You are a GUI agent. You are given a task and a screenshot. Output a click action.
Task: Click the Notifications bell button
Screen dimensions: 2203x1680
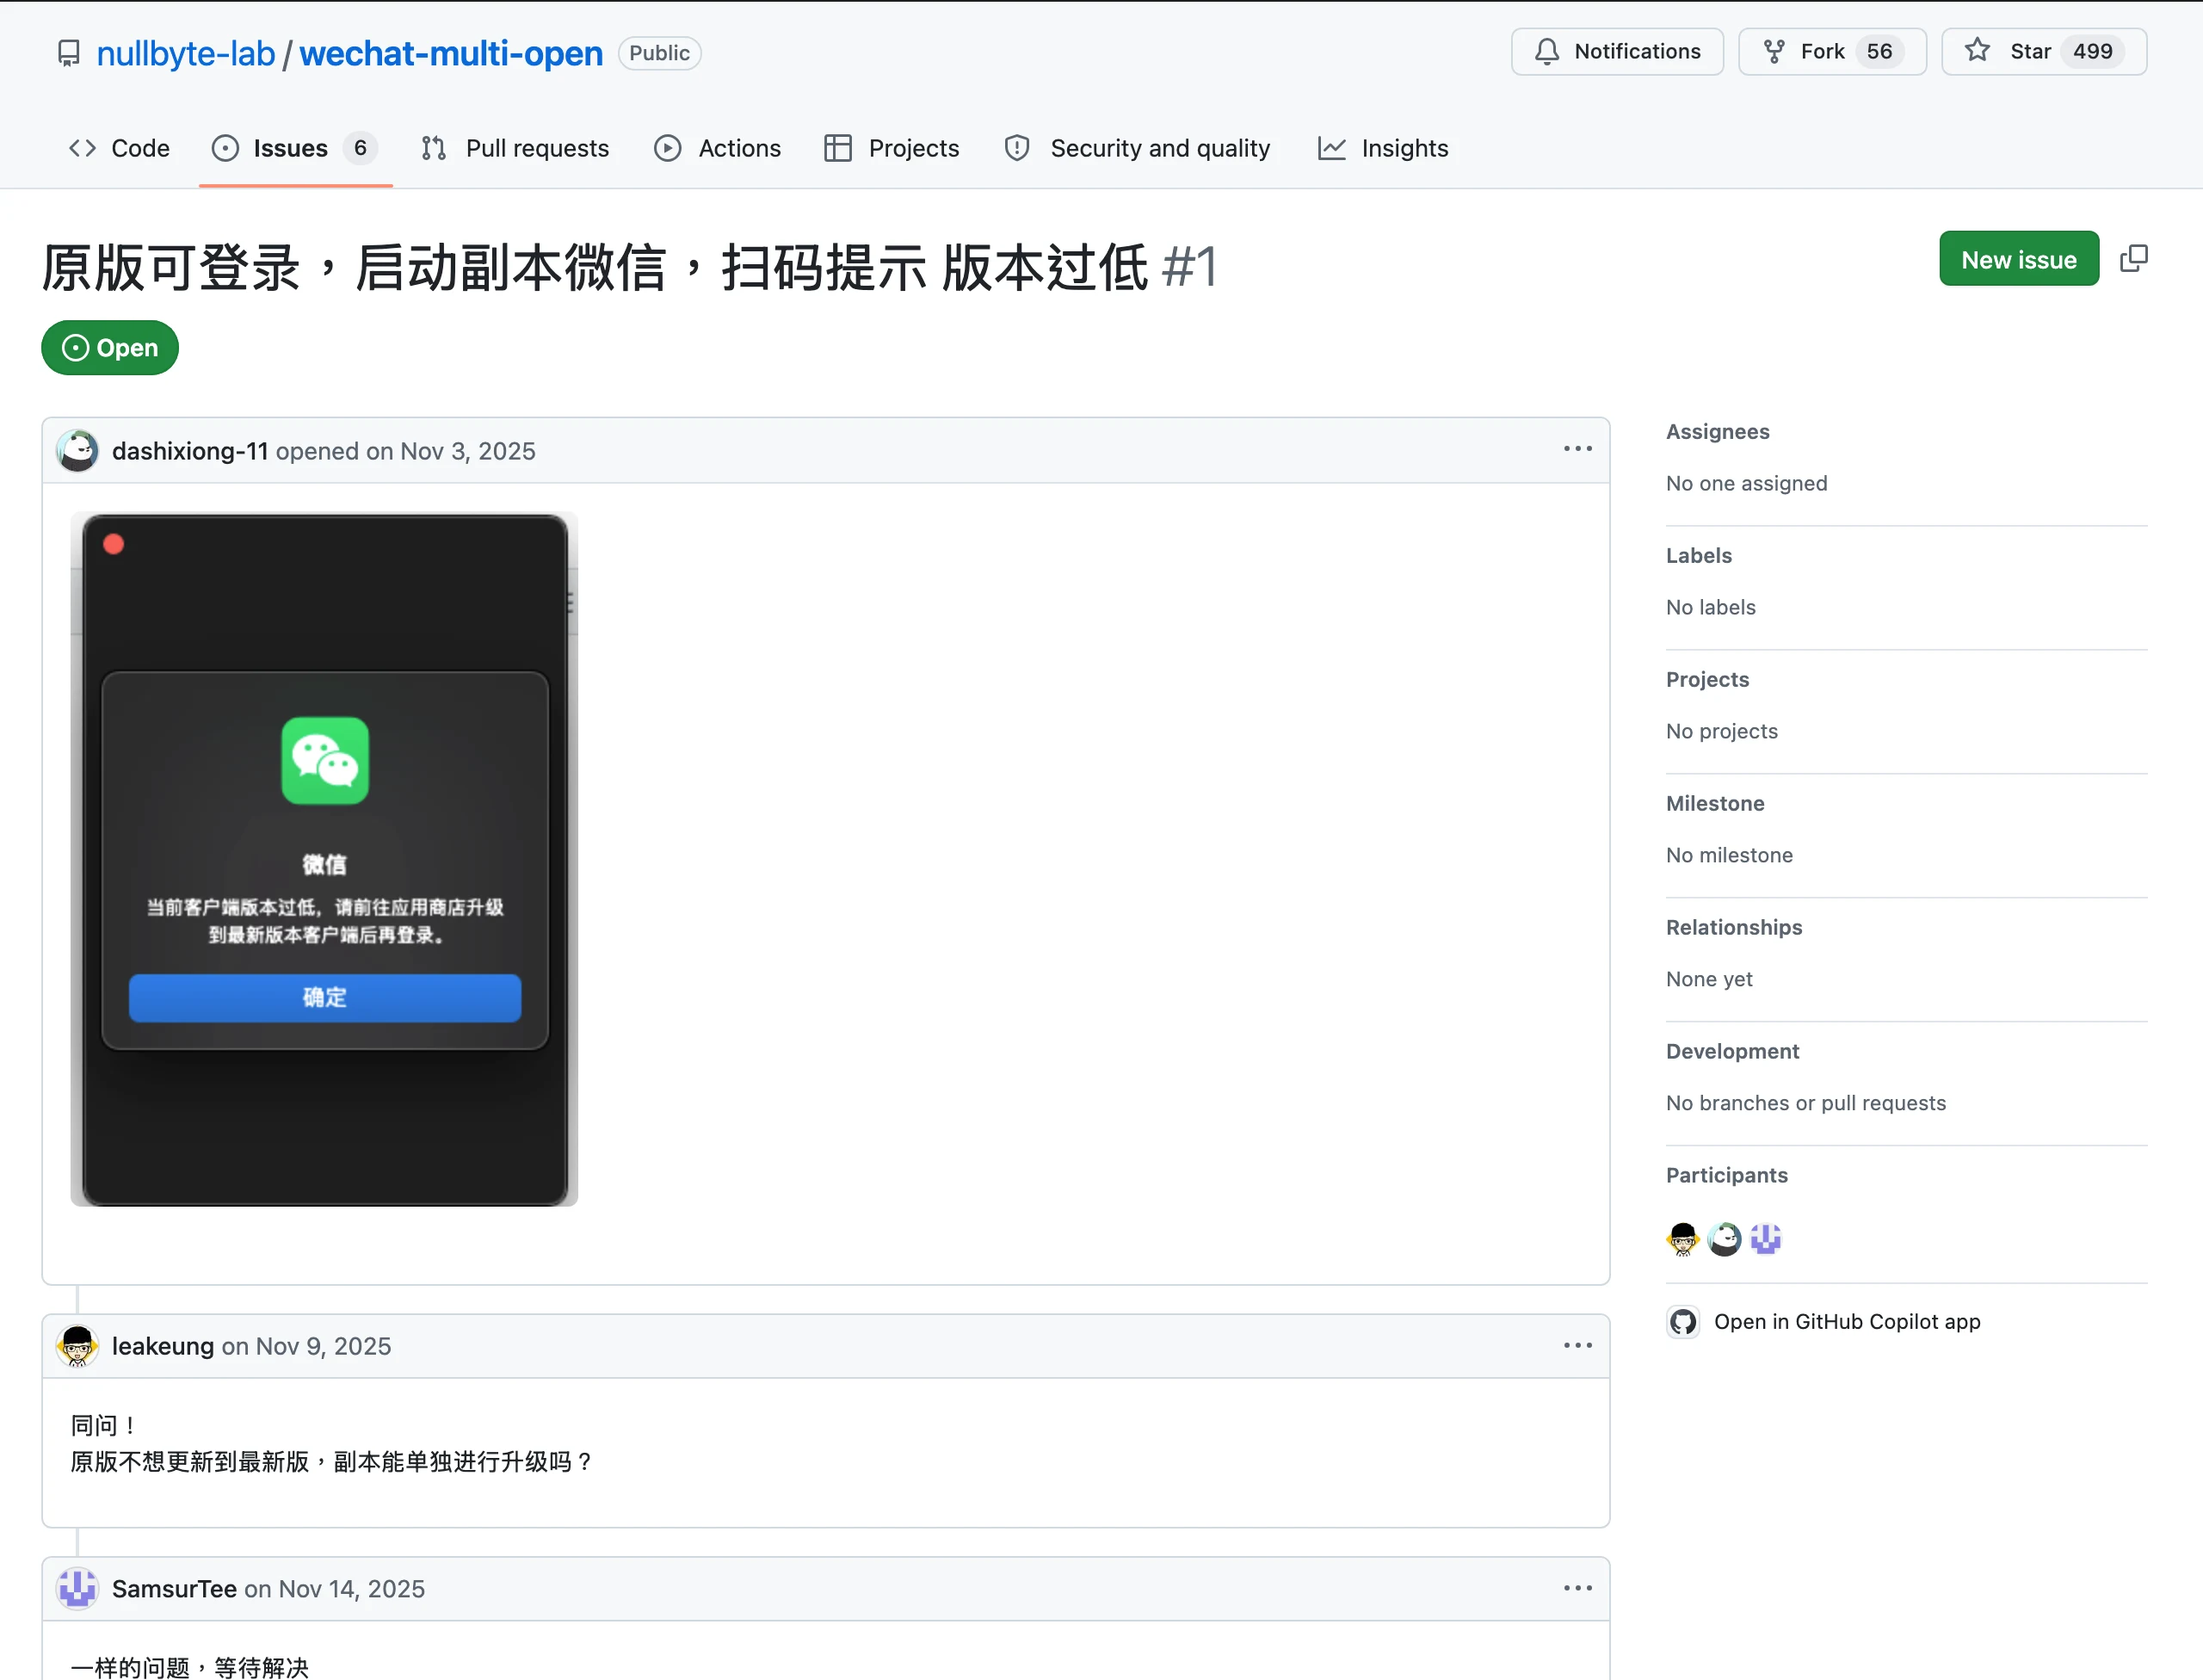click(x=1617, y=51)
